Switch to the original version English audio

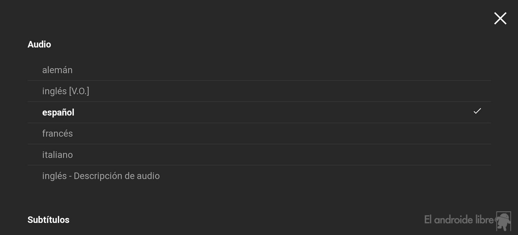(x=259, y=91)
